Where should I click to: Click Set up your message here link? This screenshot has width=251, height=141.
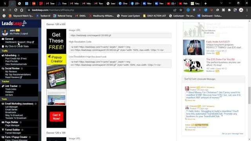pyautogui.click(x=233, y=134)
